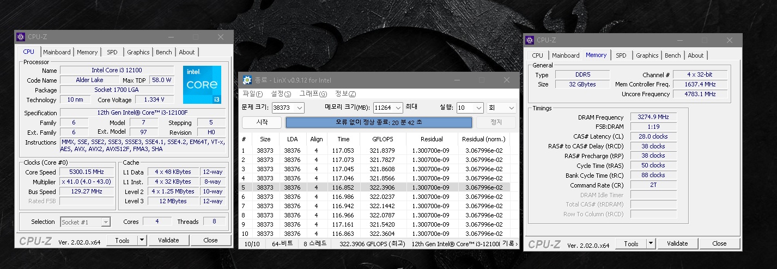777x269 pixels.
Task: Open the 파일(F) menu in LinX
Action: [x=252, y=94]
